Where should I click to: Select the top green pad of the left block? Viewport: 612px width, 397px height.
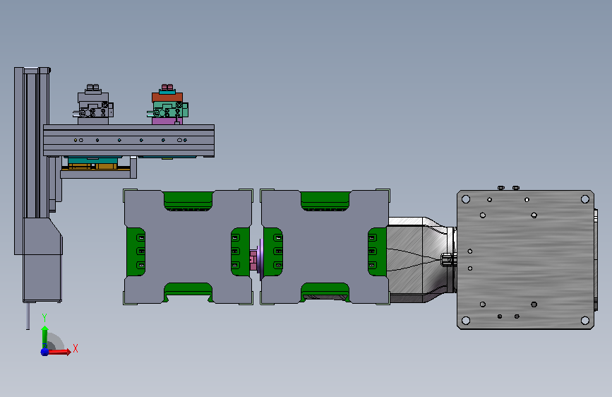tap(188, 201)
